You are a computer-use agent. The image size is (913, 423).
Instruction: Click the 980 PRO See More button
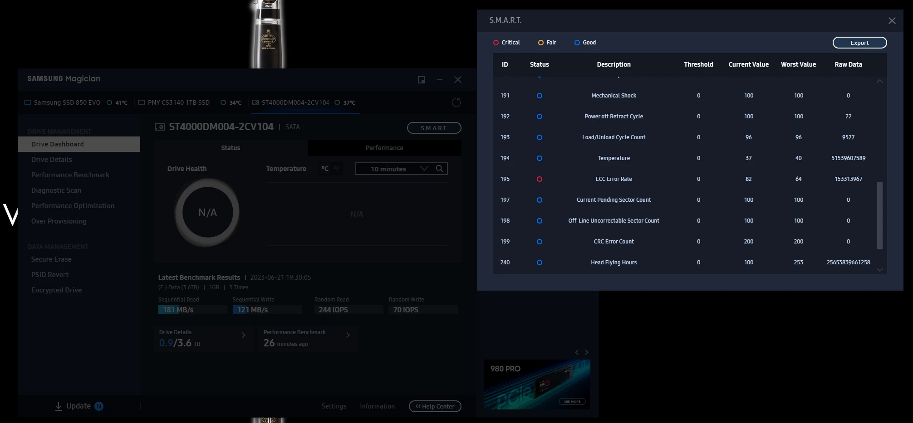[x=572, y=402]
